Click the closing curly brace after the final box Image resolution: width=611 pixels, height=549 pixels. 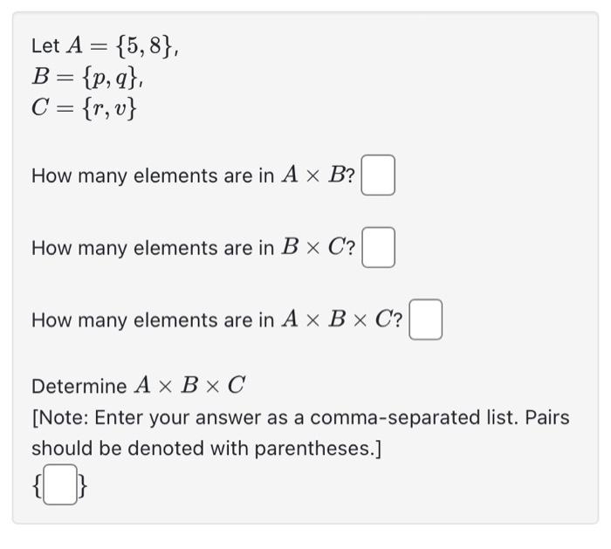pyautogui.click(x=81, y=487)
